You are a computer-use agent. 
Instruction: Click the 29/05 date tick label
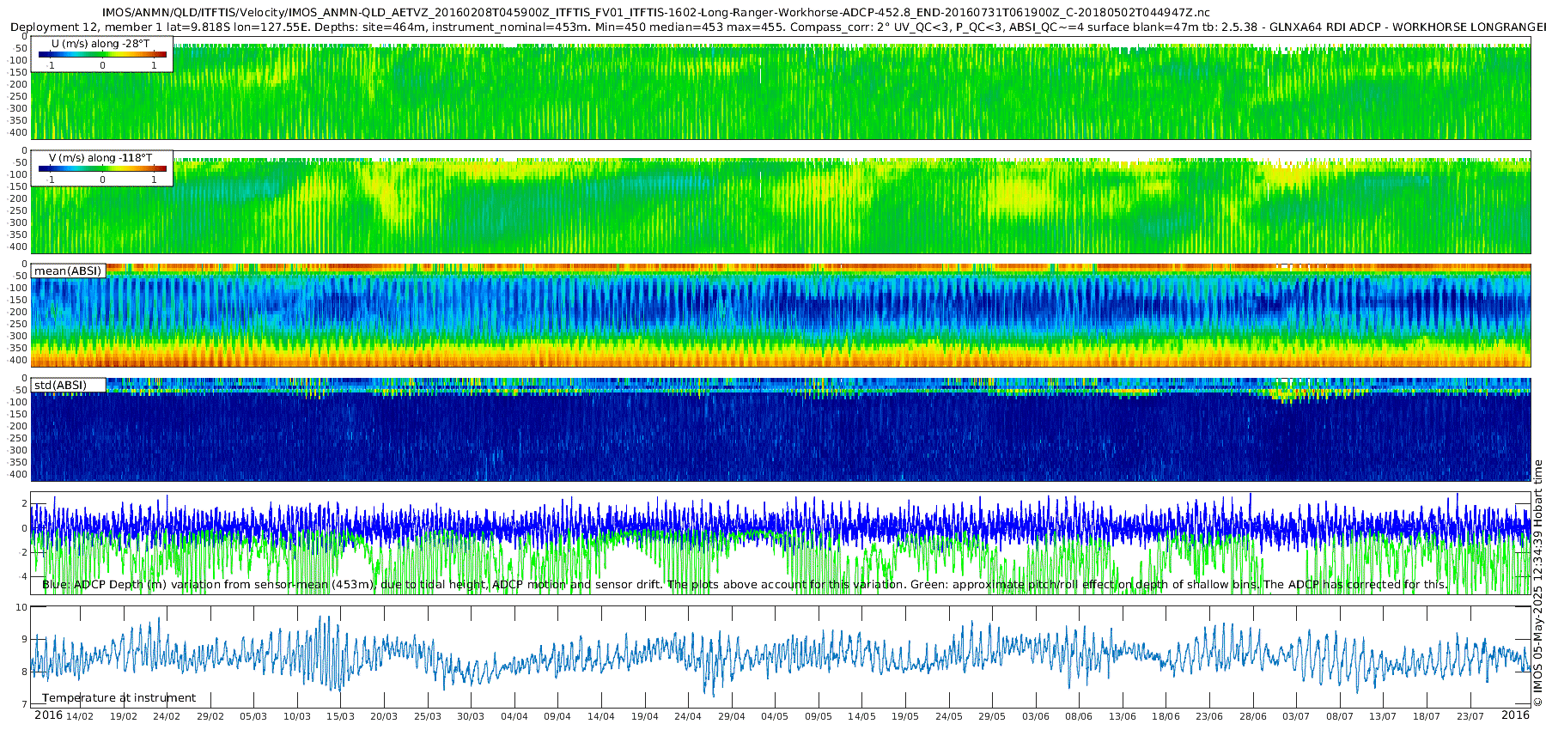[x=992, y=716]
